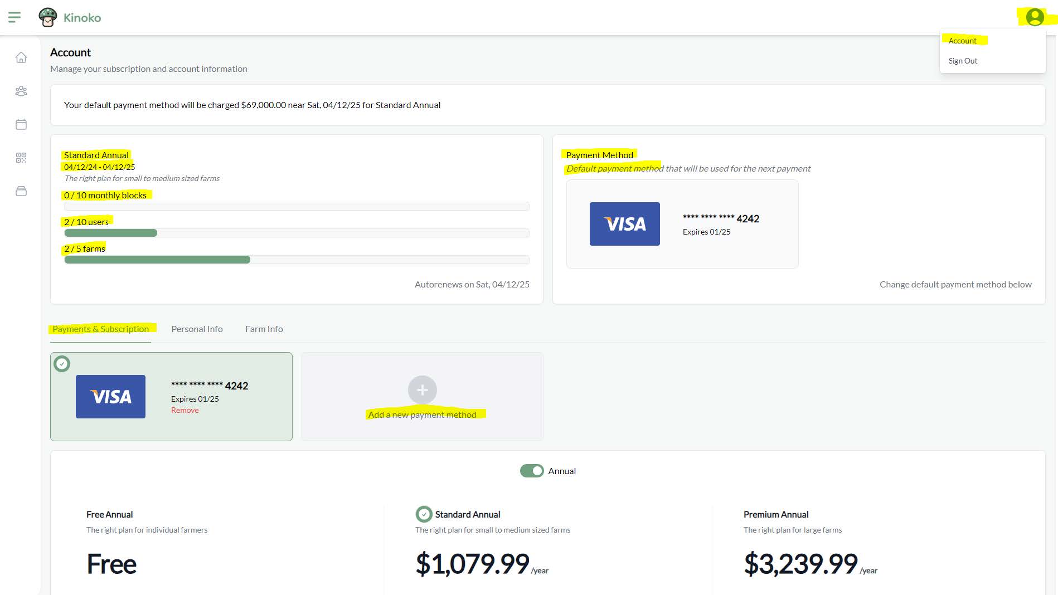The image size is (1058, 595).
Task: Remove the Visa card ending 4242
Action: [x=185, y=410]
